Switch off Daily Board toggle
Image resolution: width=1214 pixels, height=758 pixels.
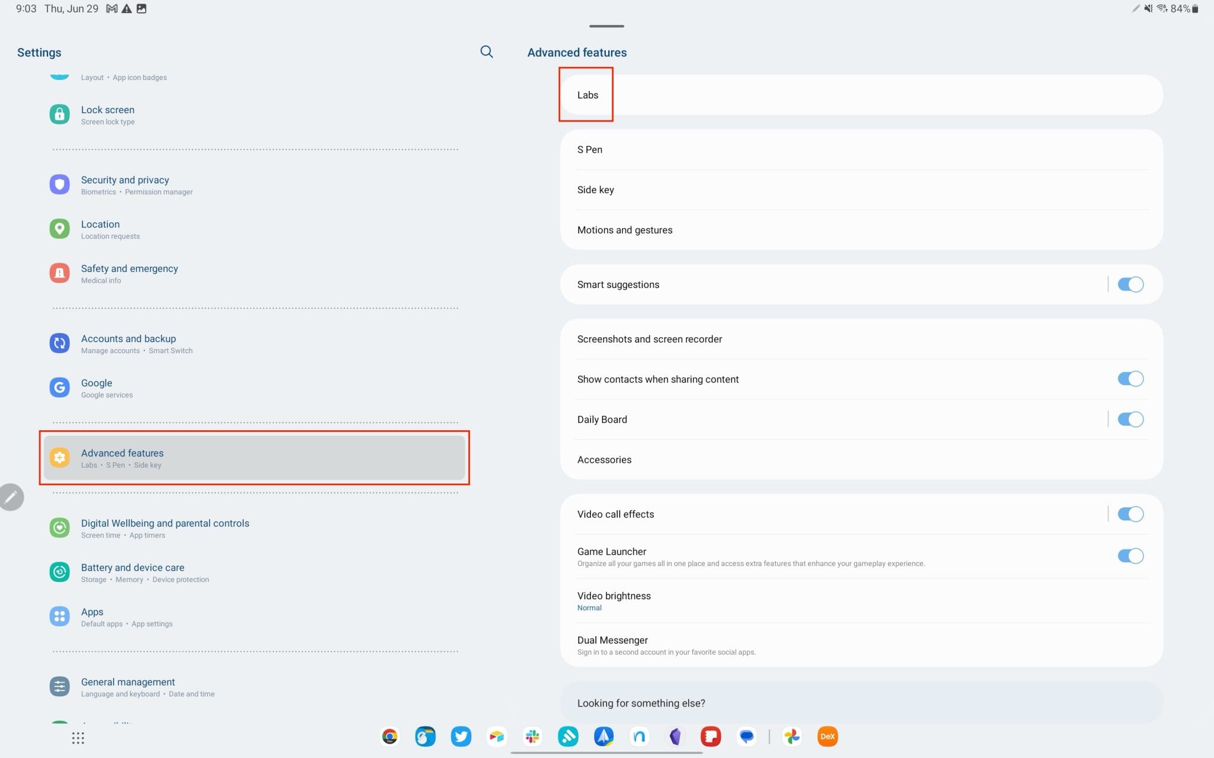1130,420
